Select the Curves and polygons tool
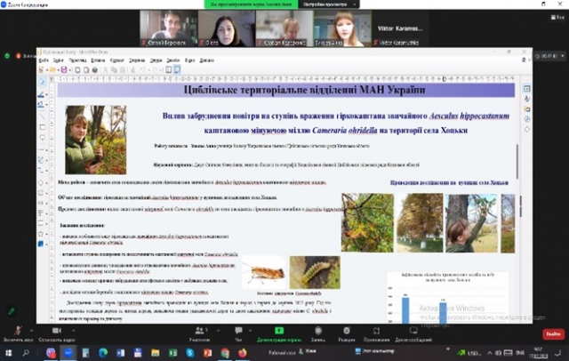569x361 pixels. coord(41,160)
